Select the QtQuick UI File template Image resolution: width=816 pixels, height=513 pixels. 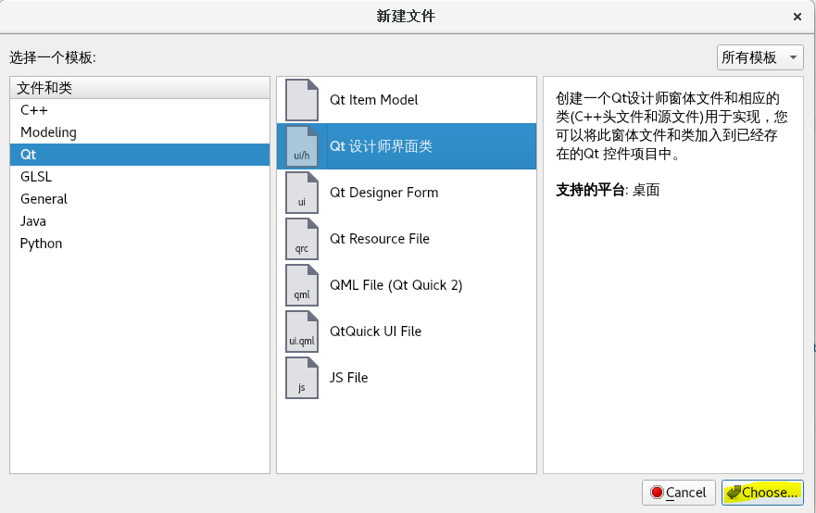tap(407, 332)
